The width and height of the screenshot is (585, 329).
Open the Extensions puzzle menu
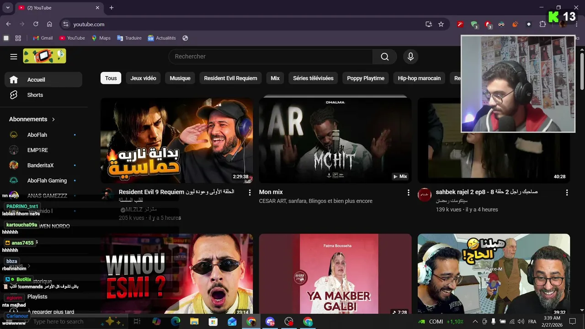coord(543,24)
